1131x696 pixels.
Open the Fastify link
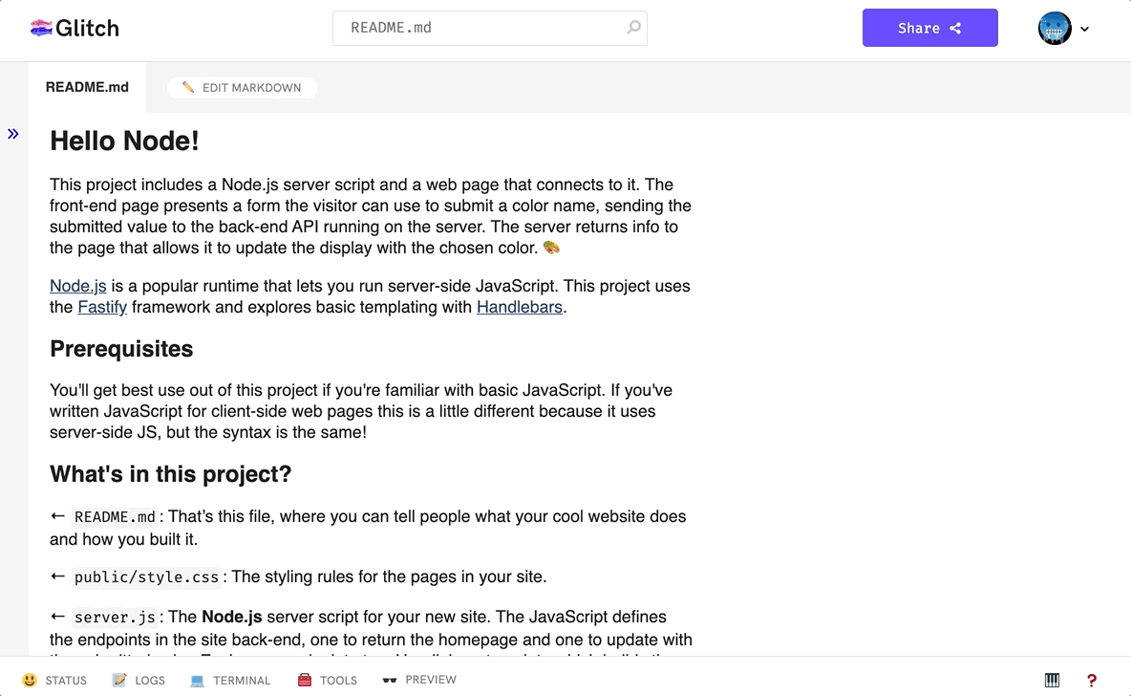[x=102, y=307]
